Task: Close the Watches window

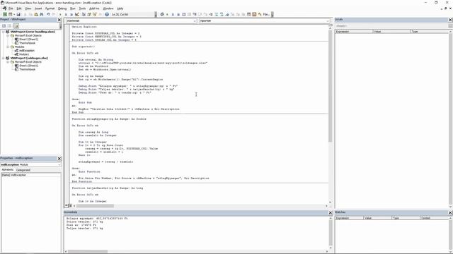Action: (450, 212)
